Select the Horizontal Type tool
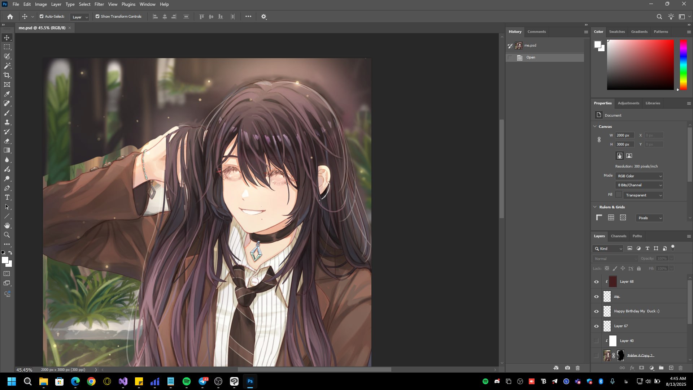This screenshot has width=693, height=390. coord(7,198)
